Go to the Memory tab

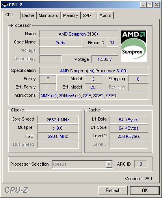71,15
